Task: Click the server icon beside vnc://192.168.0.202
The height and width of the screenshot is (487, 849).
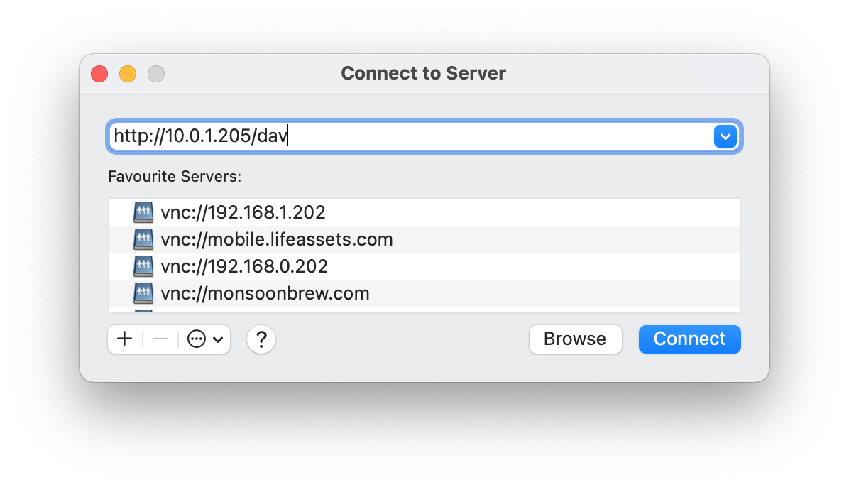Action: click(x=143, y=266)
